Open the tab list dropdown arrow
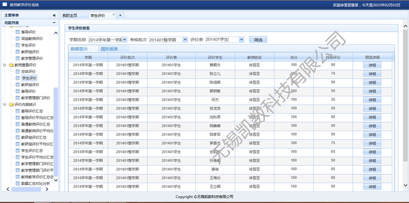Viewport: 409px width, 203px height. coord(120,15)
